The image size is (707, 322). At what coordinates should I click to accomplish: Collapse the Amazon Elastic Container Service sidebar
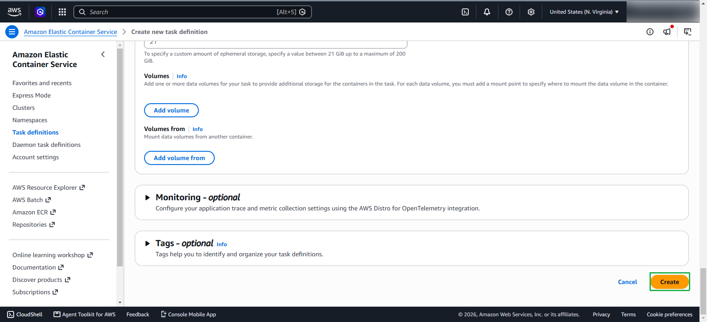103,54
